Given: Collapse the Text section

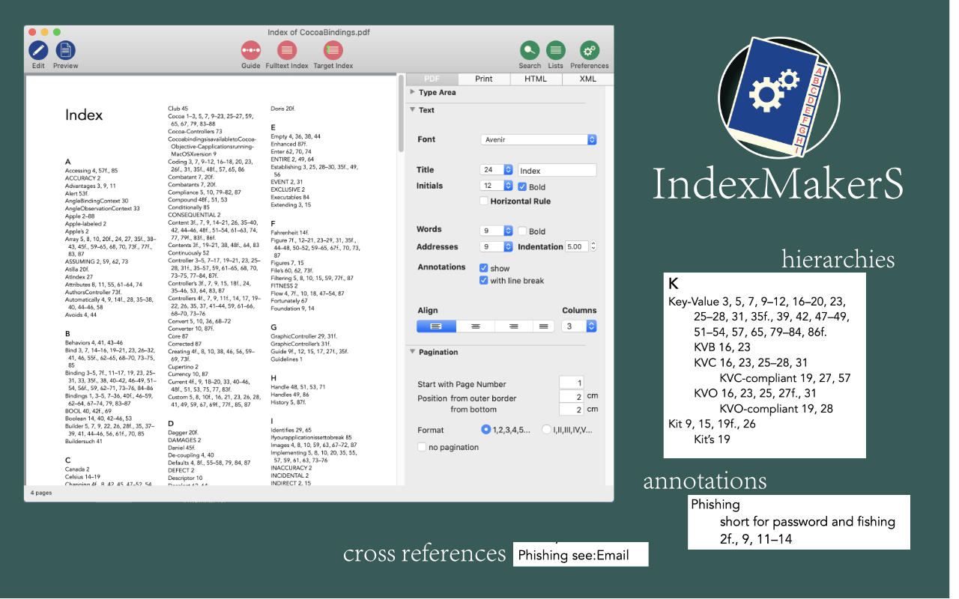Looking at the screenshot, I should 413,110.
